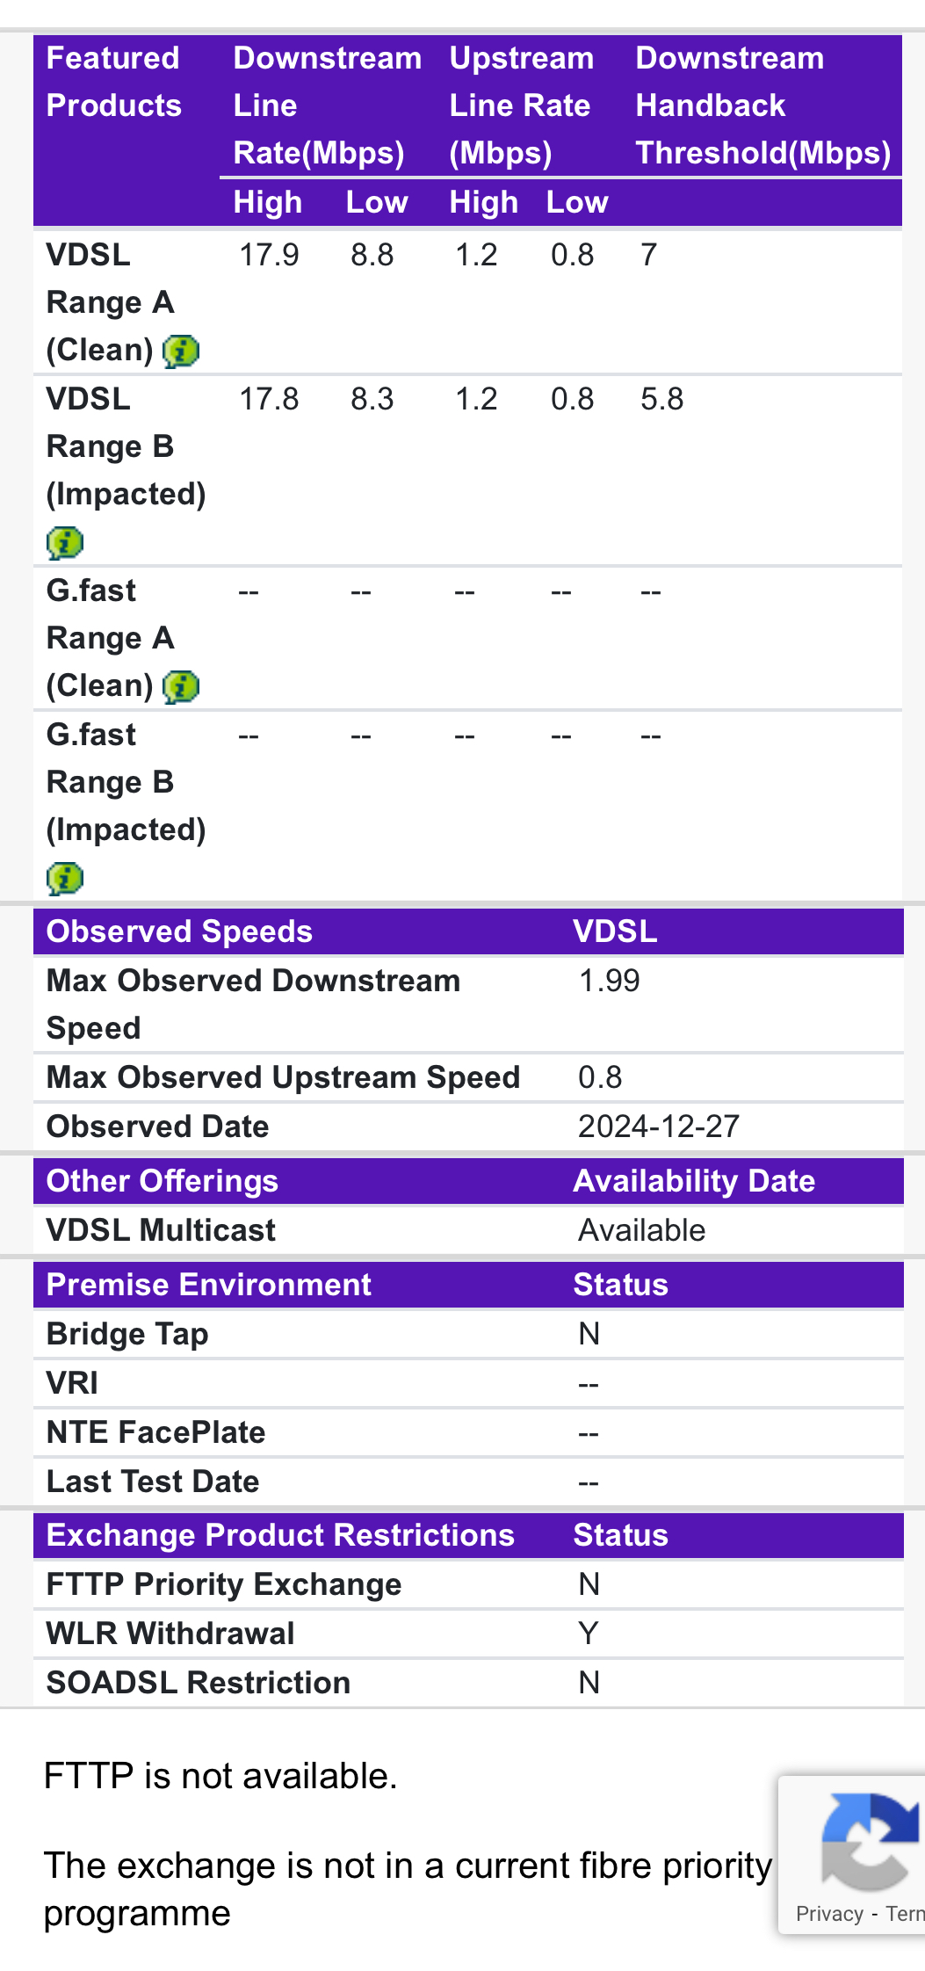The height and width of the screenshot is (1971, 925).
Task: Click the Premise Environment section header
Action: click(x=209, y=1285)
